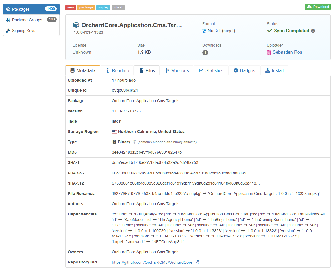Click the Readme info icon
The width and height of the screenshot is (333, 270).
(x=108, y=70)
